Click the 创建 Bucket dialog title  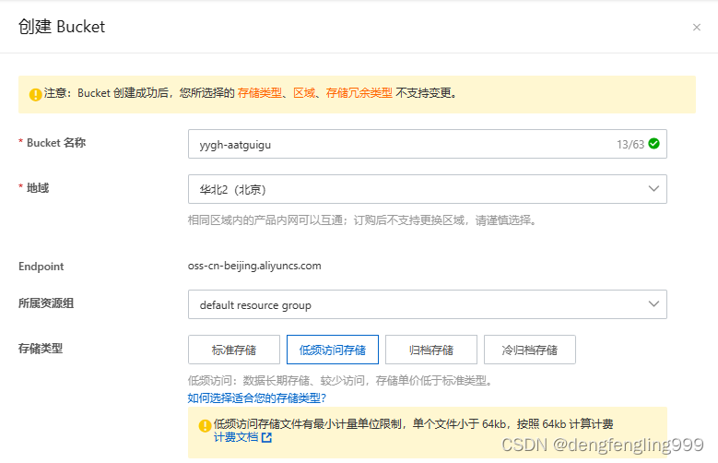click(x=62, y=27)
